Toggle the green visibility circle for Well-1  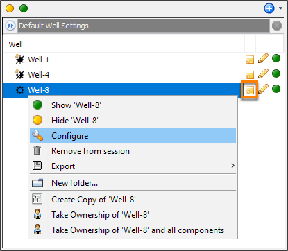point(276,58)
